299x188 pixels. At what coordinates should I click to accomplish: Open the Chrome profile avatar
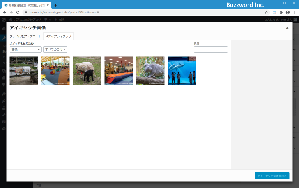coord(287,13)
